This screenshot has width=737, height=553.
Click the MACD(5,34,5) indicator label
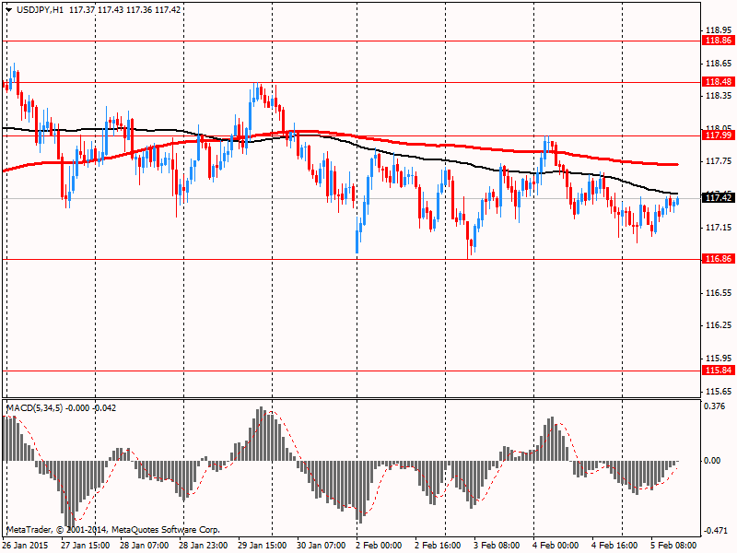pos(35,407)
